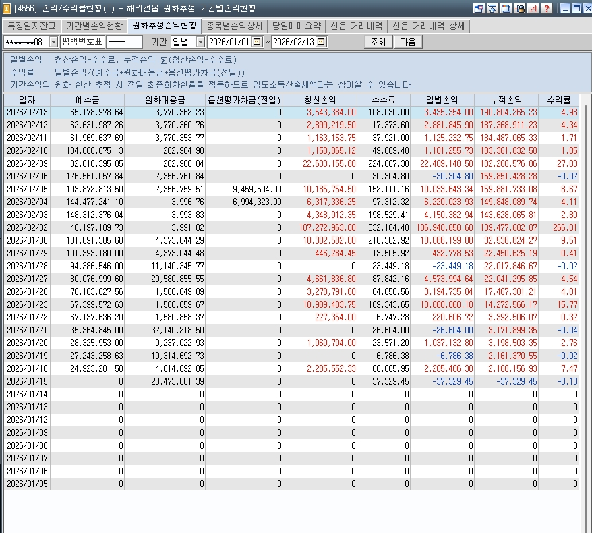Select the 2026/01/23 date cell
The width and height of the screenshot is (592, 533).
(27, 304)
